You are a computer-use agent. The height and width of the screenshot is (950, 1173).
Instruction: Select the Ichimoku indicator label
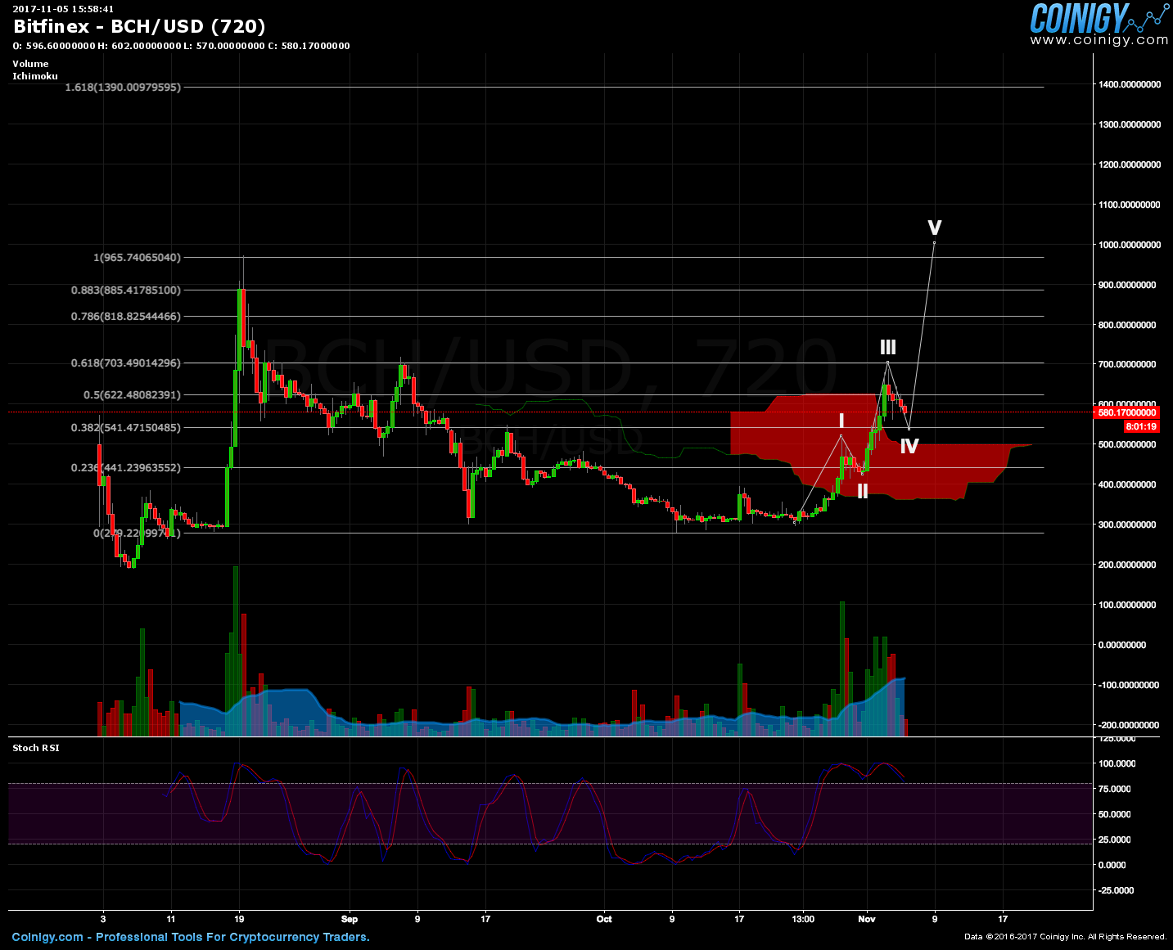(x=35, y=76)
